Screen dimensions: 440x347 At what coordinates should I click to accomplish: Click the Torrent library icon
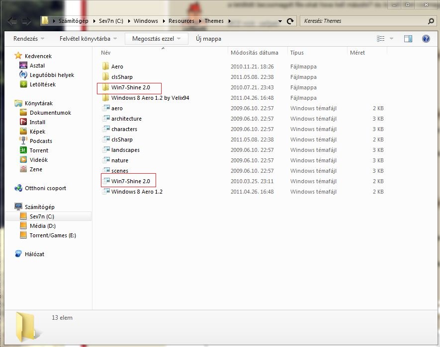coord(23,150)
